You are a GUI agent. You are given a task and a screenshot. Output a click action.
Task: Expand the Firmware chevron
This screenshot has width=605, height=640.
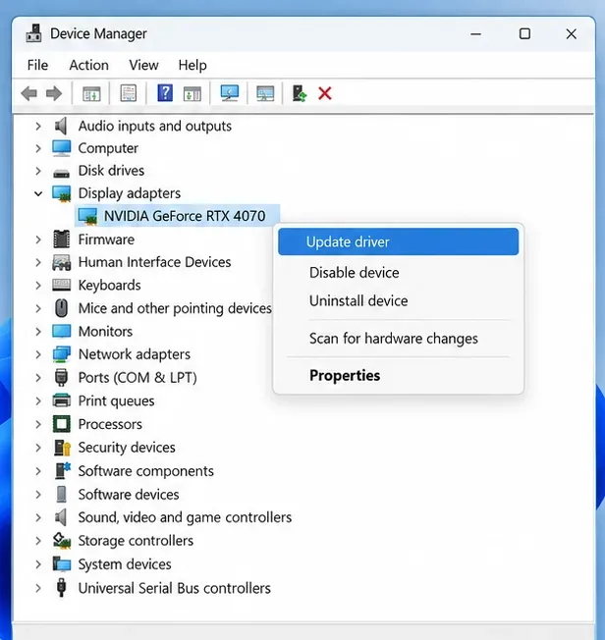[38, 240]
